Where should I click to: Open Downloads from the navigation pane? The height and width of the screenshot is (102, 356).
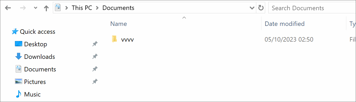click(x=40, y=57)
